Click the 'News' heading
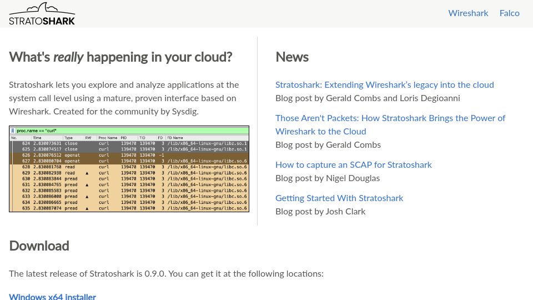Screen dimensions: 533x300 (x=292, y=57)
